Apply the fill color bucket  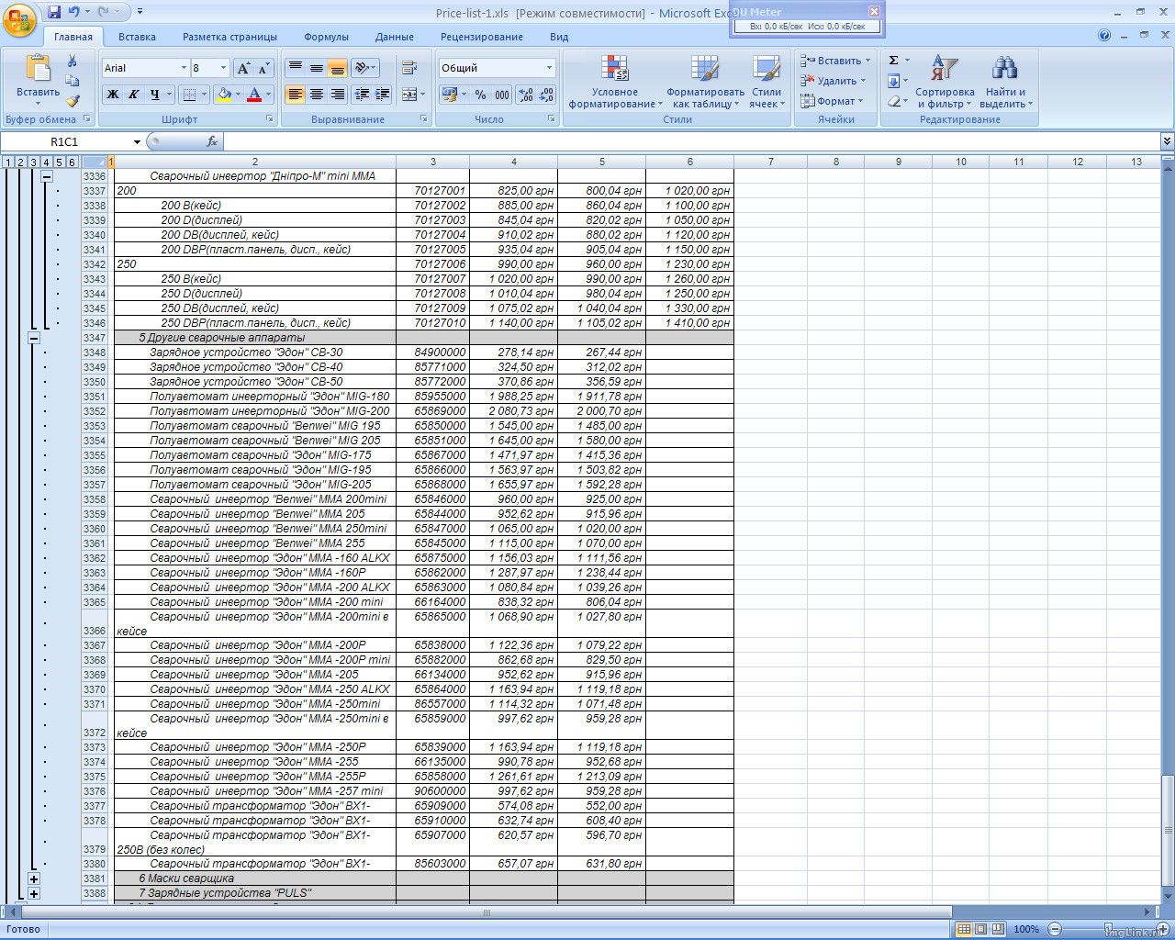pos(223,94)
